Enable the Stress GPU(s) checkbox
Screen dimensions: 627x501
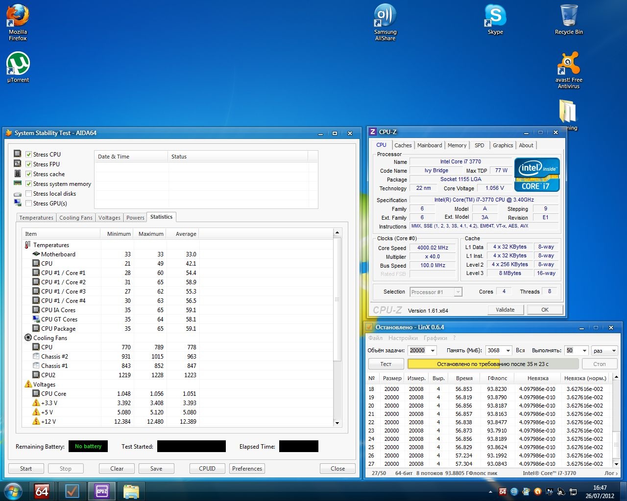(29, 204)
